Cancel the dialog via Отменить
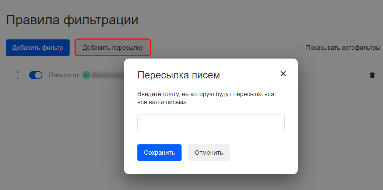This screenshot has width=383, height=190. 209,152
